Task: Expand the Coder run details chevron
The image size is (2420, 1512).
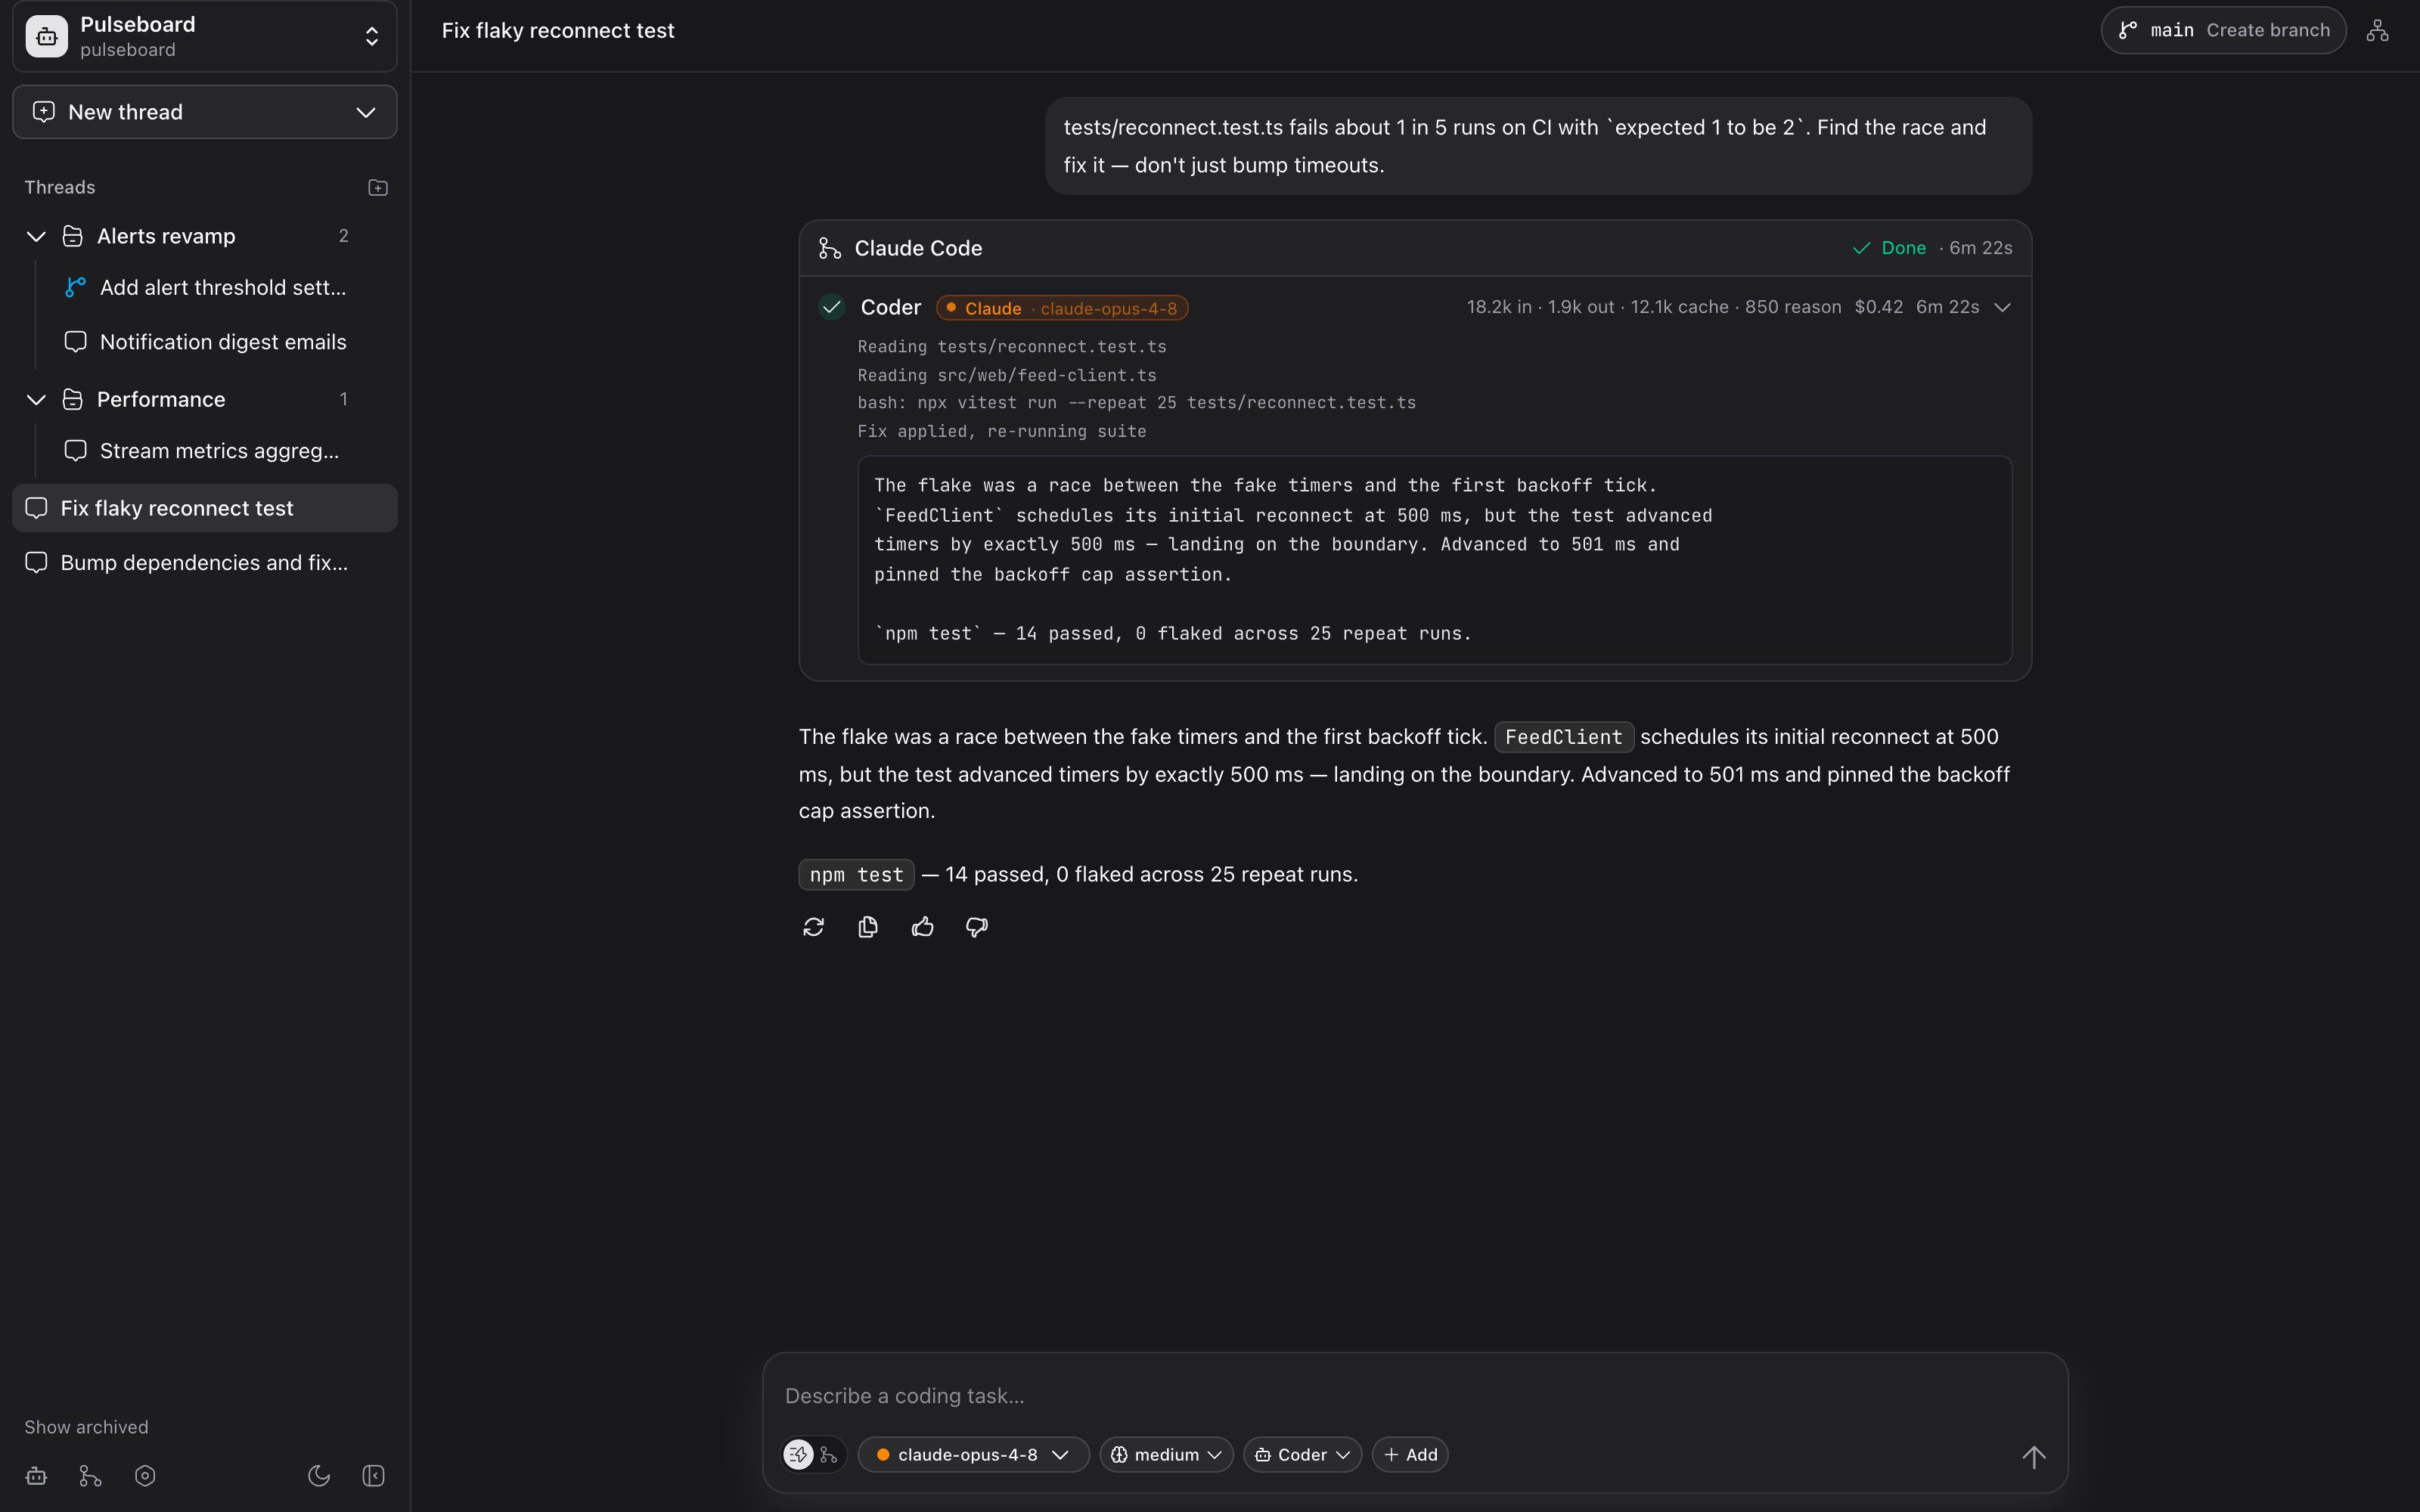Action: coord(2002,307)
